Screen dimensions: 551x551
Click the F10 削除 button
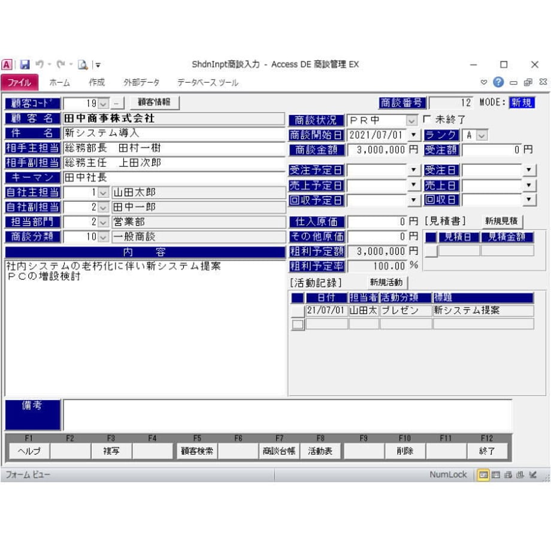(x=405, y=451)
